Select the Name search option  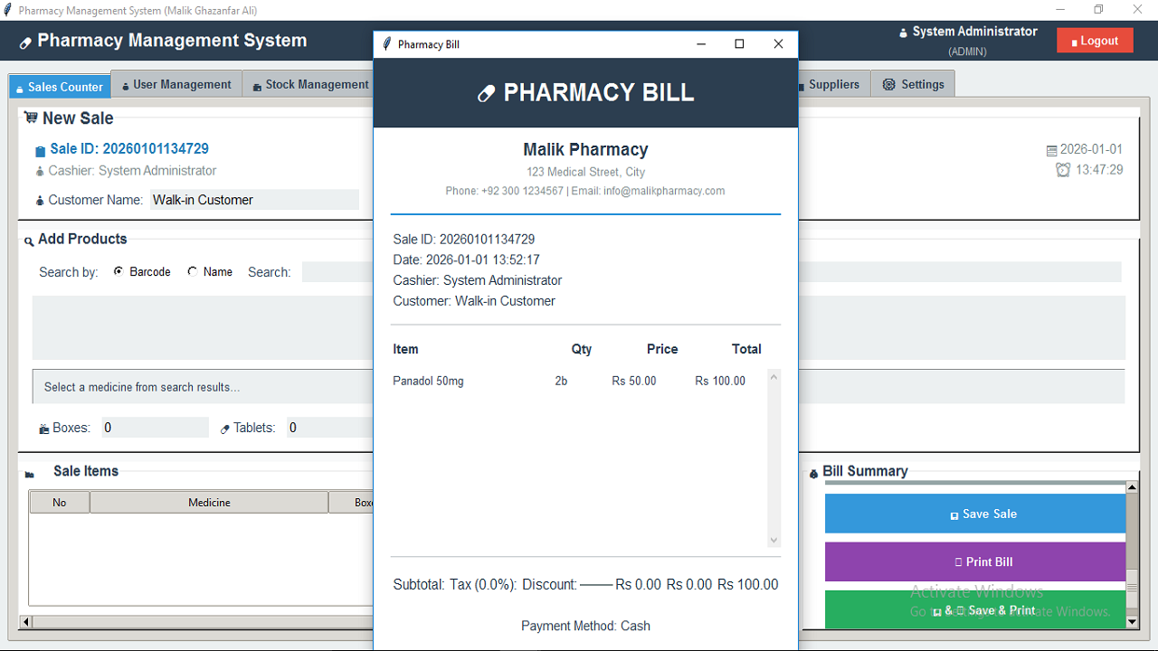click(192, 271)
